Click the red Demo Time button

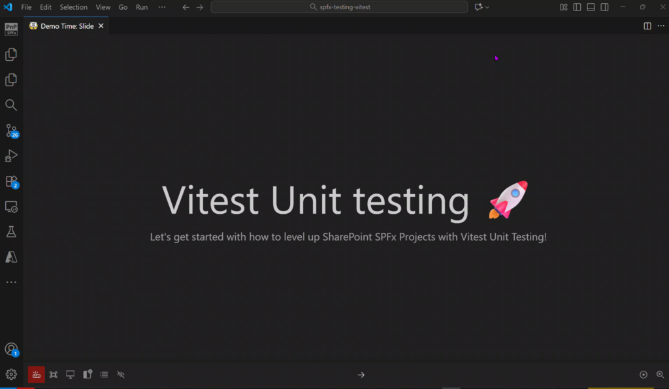36,375
